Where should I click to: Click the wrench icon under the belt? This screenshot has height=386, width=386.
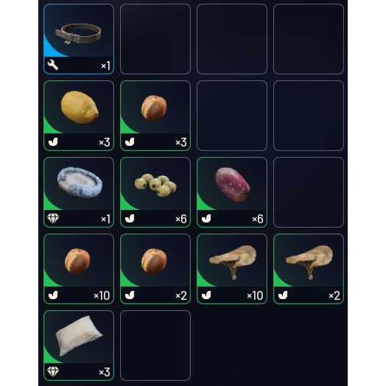coord(53,66)
